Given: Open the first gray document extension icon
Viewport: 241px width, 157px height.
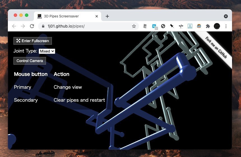Looking at the screenshot, I should tap(145, 26).
